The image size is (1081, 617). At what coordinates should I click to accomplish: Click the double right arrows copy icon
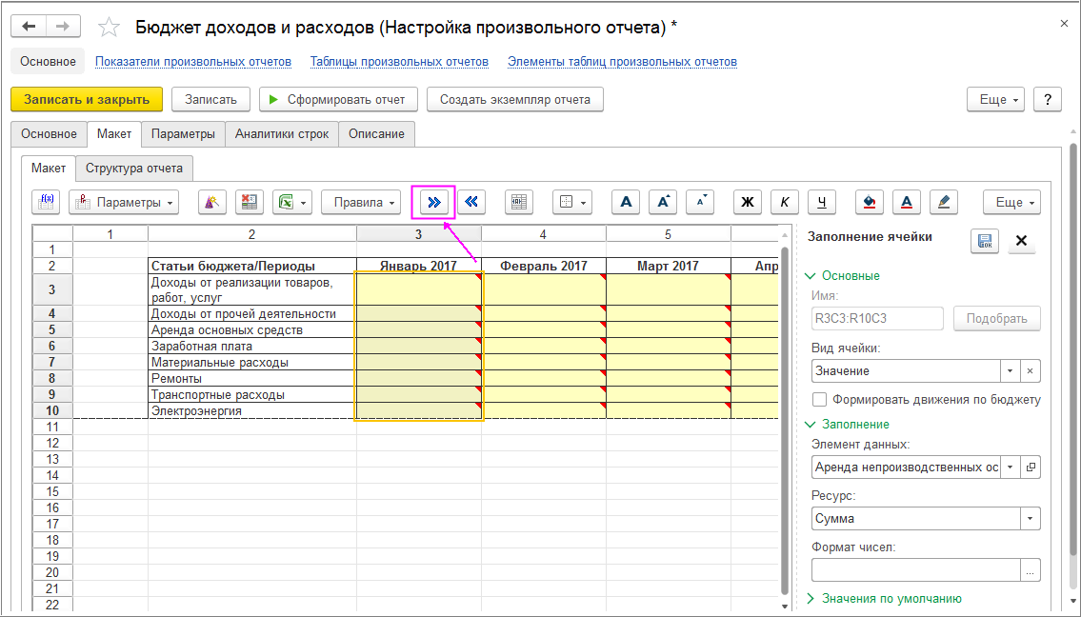[433, 202]
